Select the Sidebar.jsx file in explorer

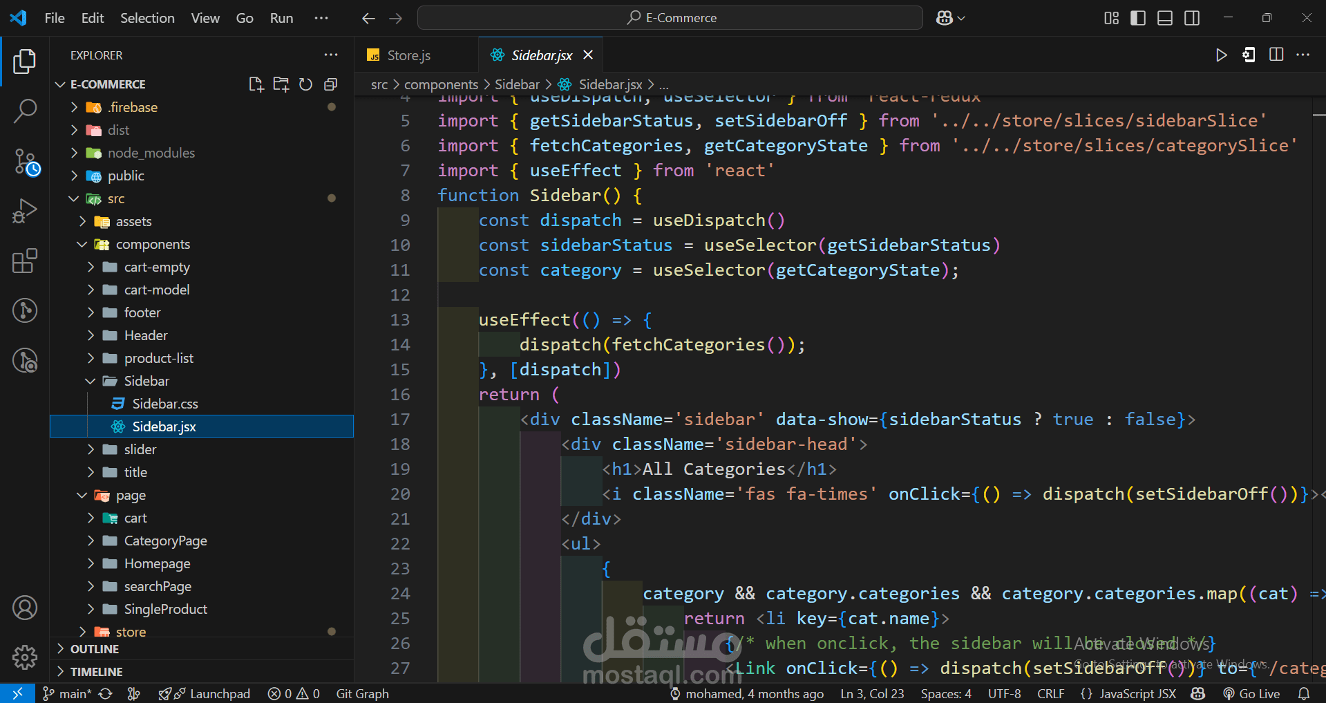(x=202, y=427)
